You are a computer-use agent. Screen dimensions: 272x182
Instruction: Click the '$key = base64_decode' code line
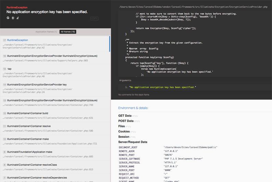click(166, 19)
